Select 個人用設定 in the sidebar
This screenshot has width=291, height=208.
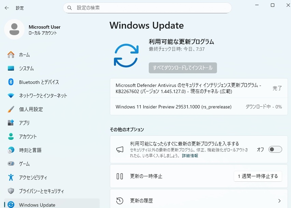pyautogui.click(x=52, y=109)
